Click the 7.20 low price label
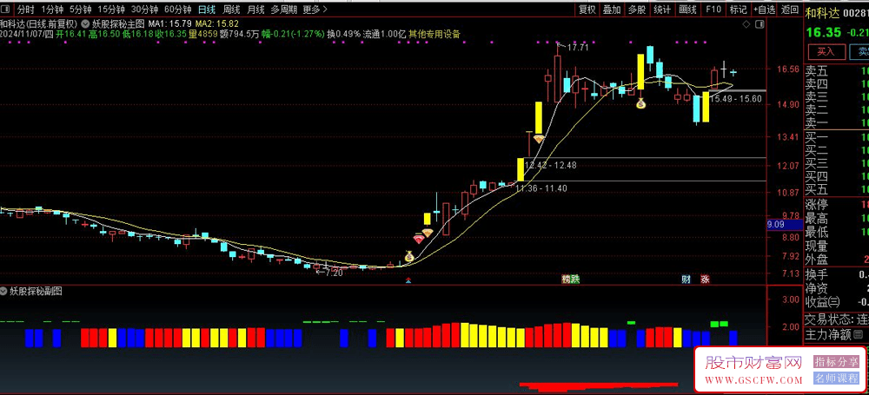Viewport: 869px width, 395px height. pos(334,273)
